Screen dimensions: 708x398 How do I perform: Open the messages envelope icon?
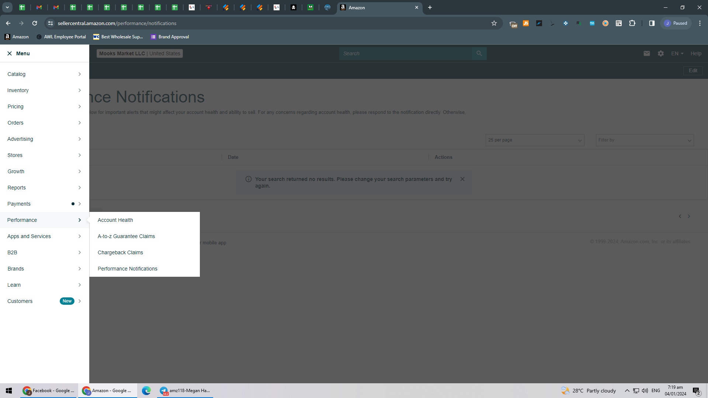[x=647, y=53]
